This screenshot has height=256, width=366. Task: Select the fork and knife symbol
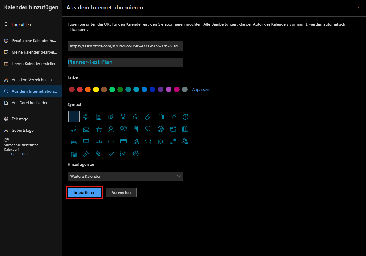[136, 129]
